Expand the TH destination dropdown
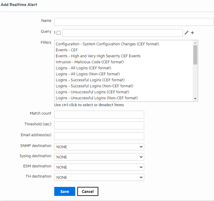 99,177
